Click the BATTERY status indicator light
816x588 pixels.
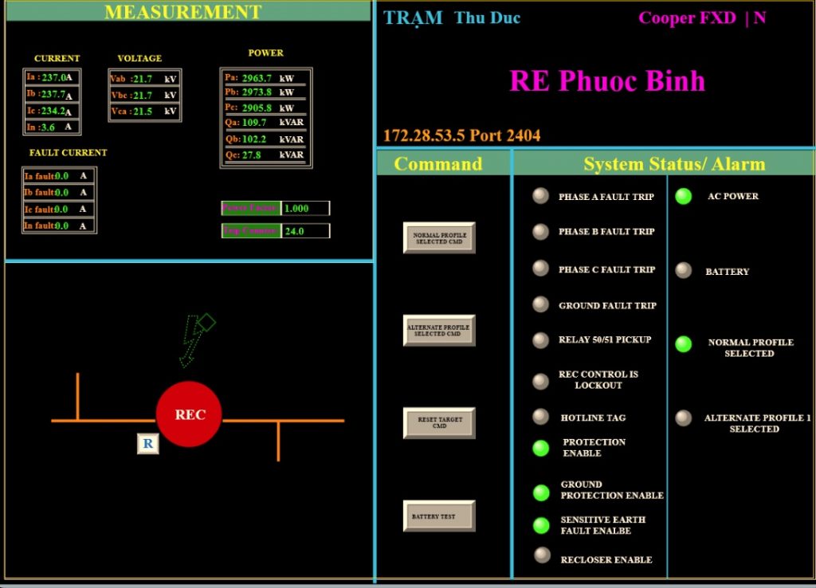(x=683, y=271)
